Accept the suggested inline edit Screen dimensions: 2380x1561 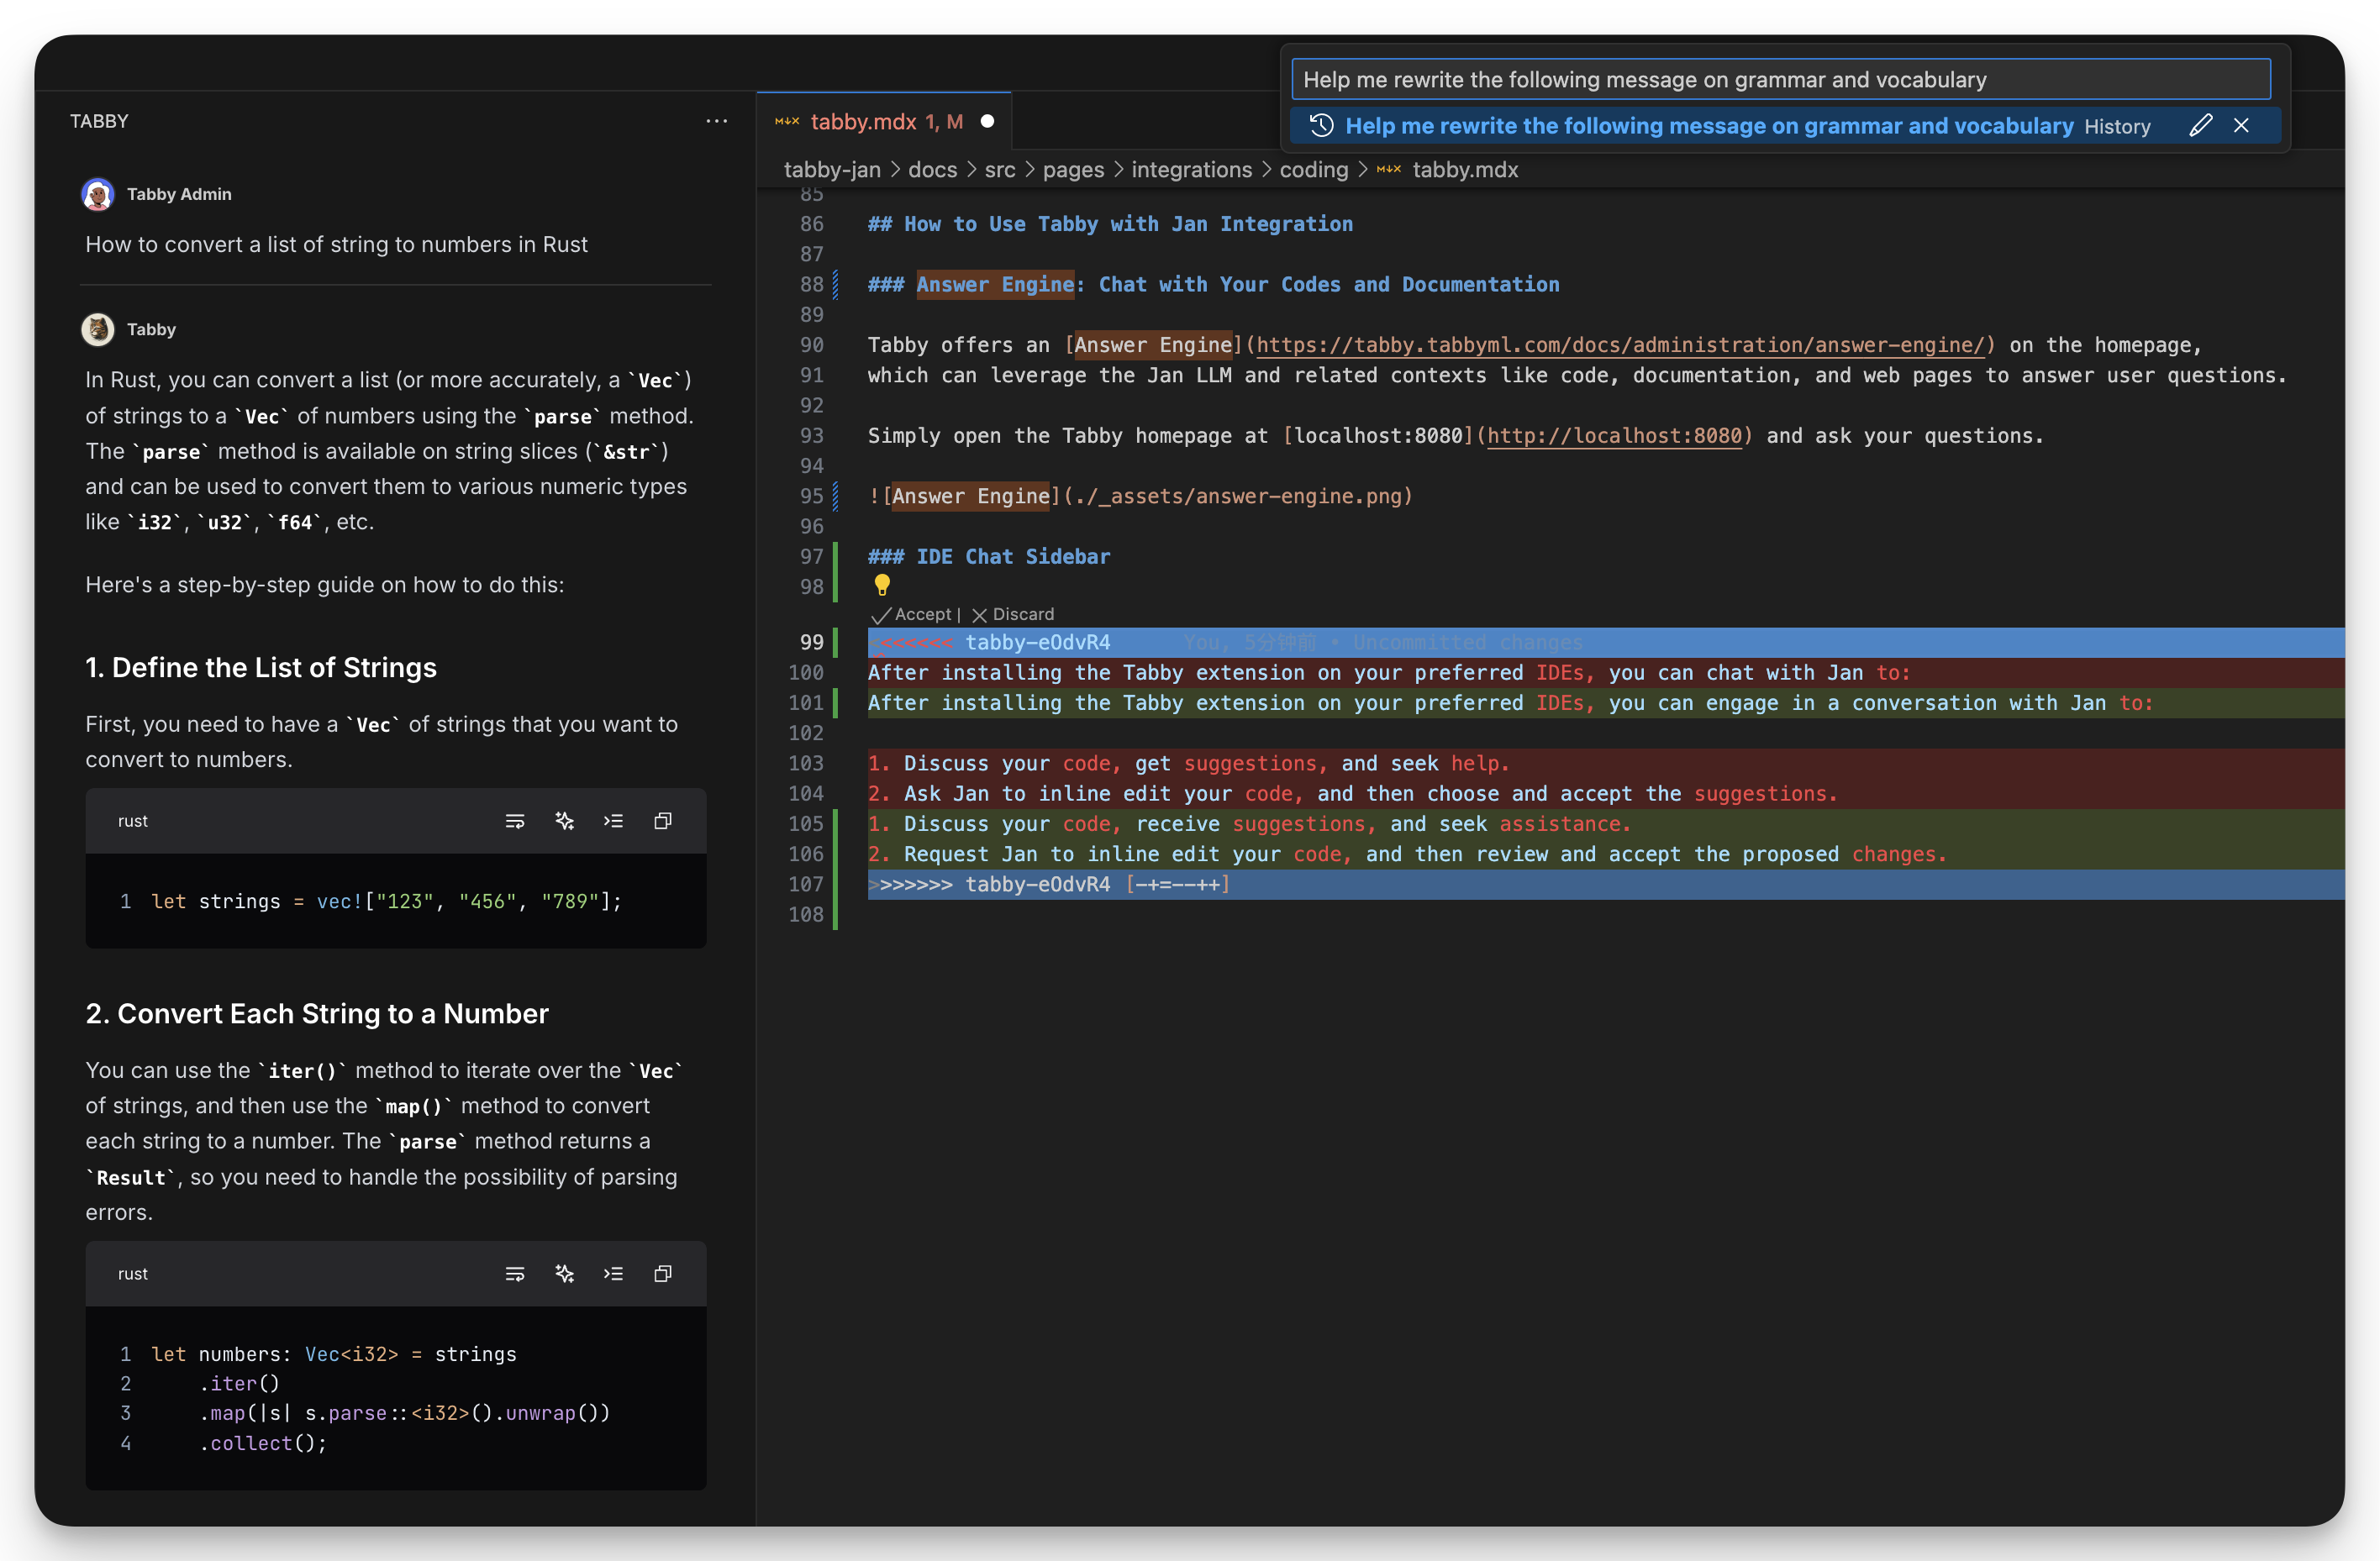[911, 614]
